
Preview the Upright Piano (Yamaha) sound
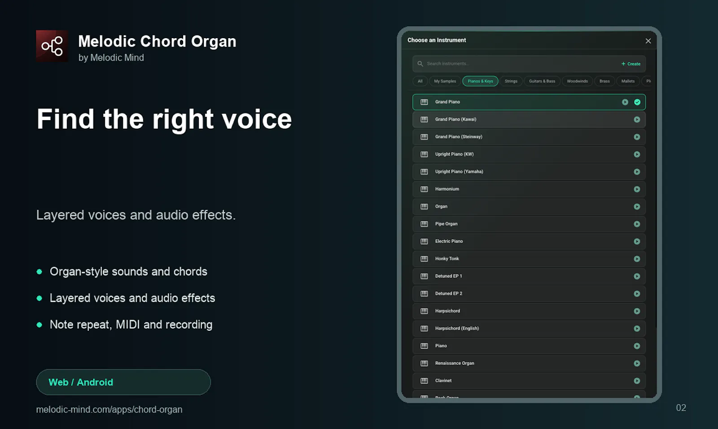pyautogui.click(x=637, y=172)
